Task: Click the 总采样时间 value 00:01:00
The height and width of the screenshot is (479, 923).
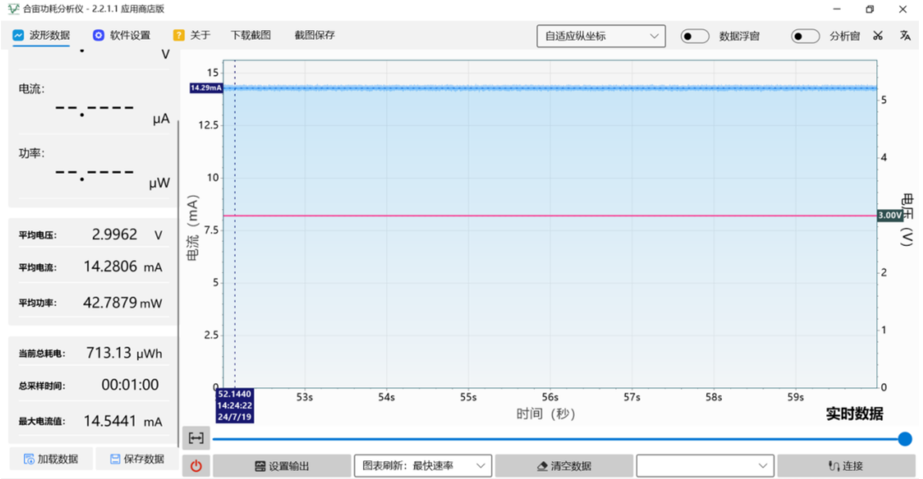Action: pyautogui.click(x=130, y=385)
